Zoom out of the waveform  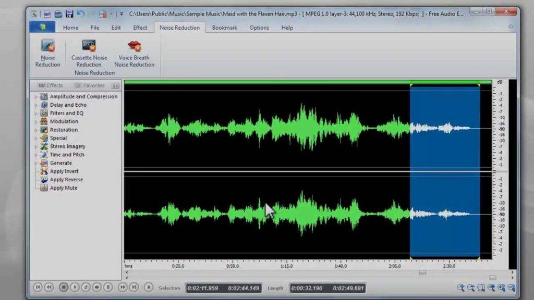tap(472, 287)
